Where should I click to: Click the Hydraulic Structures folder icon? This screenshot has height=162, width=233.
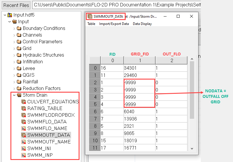click(19, 55)
